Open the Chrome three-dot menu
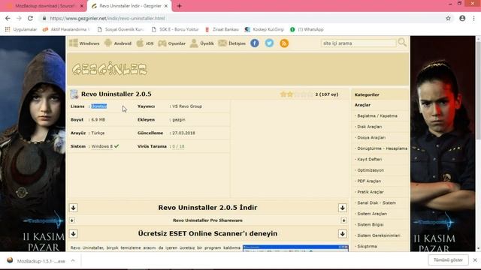The image size is (481, 270). [x=474, y=18]
